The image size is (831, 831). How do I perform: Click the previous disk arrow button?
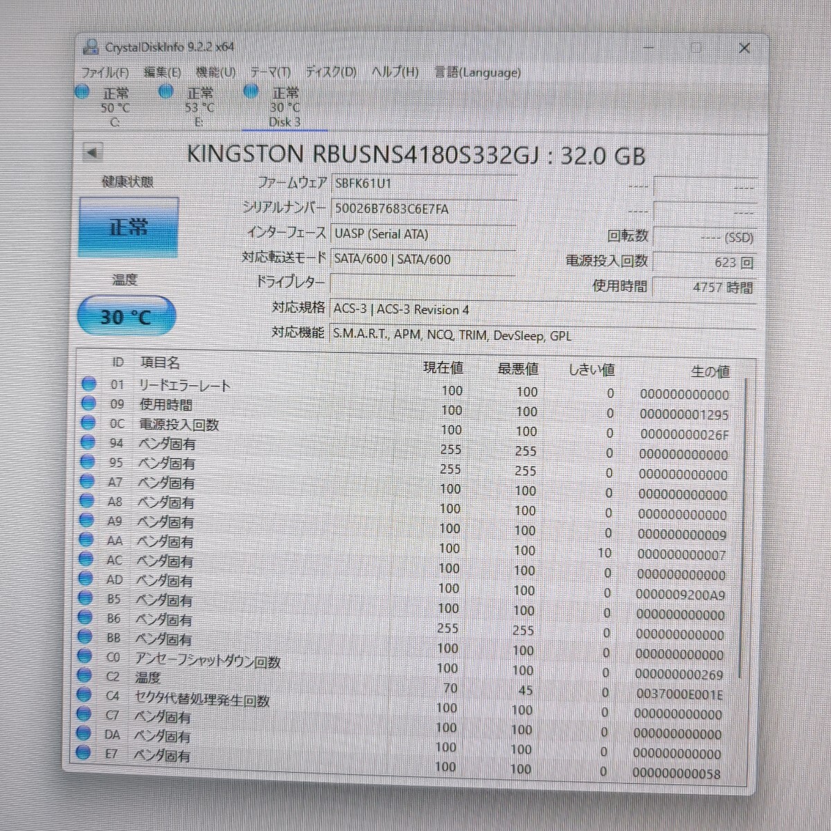(92, 152)
